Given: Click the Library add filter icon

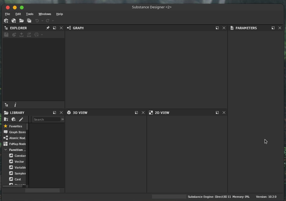Looking at the screenshot, I should pyautogui.click(x=13, y=119).
